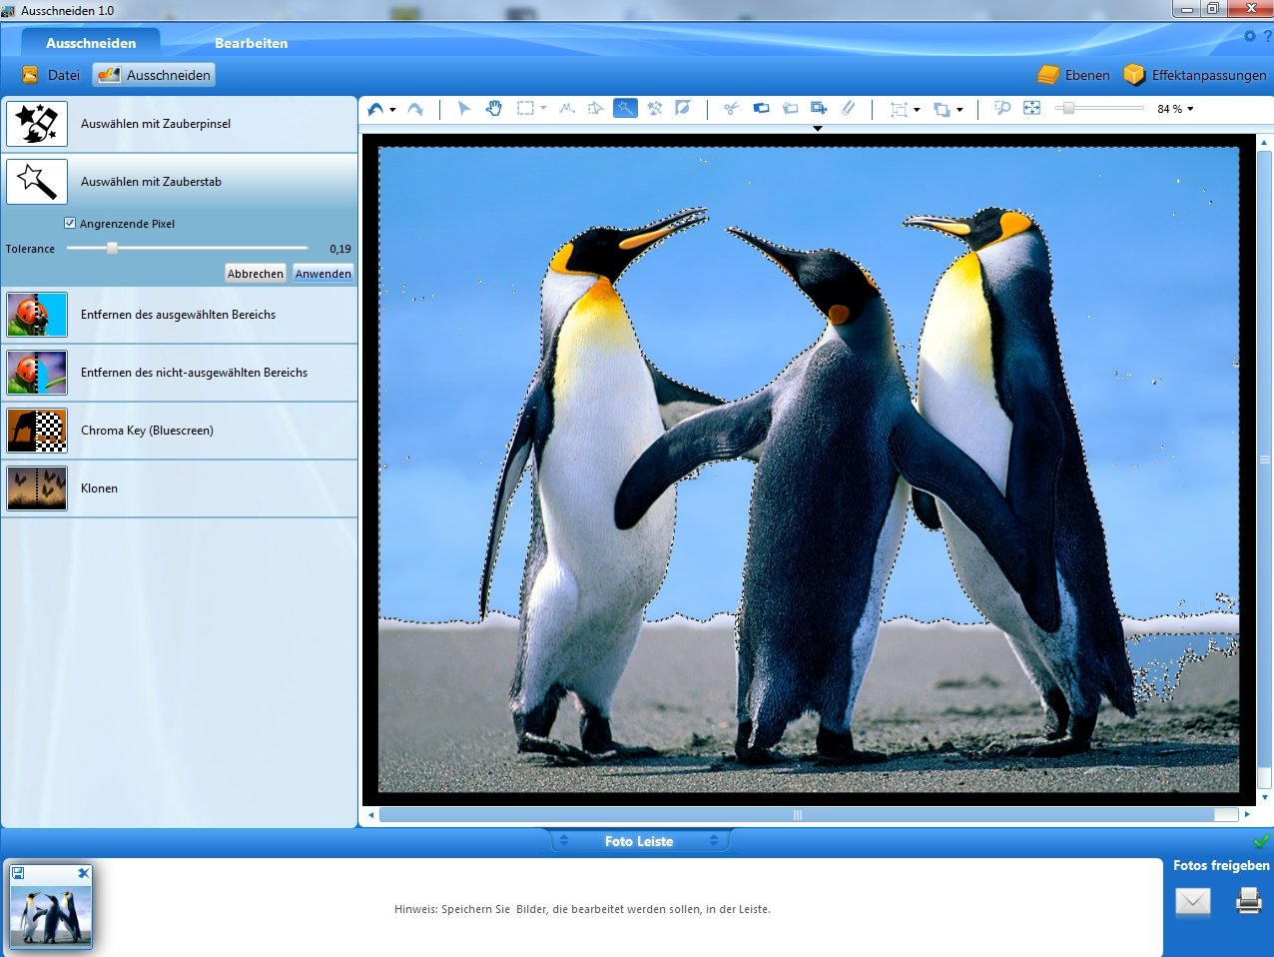Select Chroma Key (Bluescreen) option

click(x=180, y=431)
